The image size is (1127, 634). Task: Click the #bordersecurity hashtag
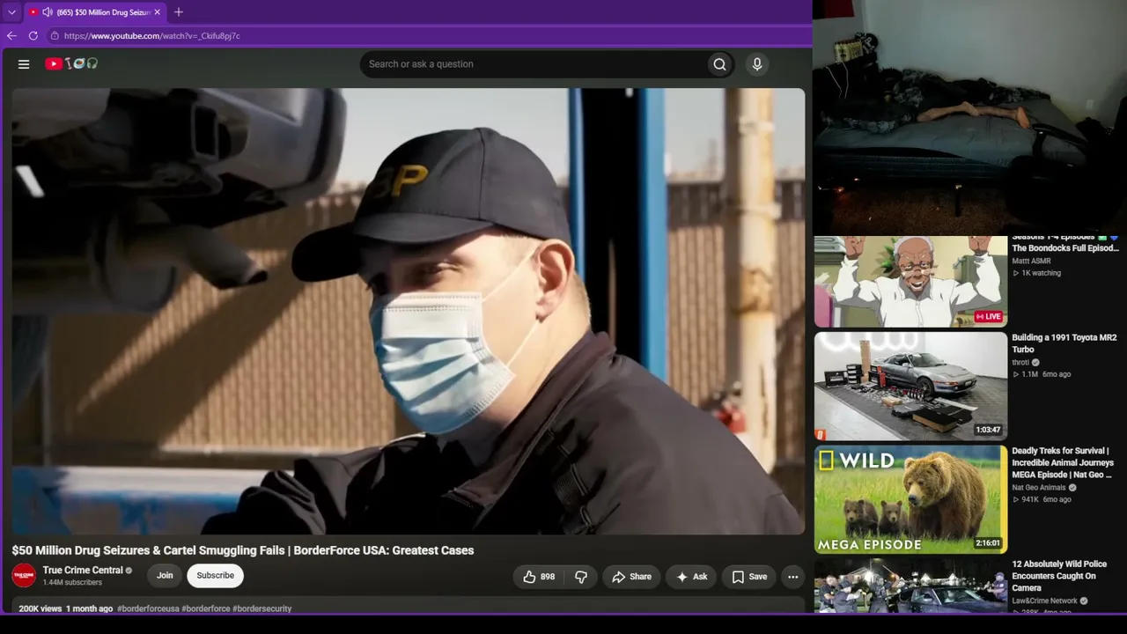coord(261,608)
